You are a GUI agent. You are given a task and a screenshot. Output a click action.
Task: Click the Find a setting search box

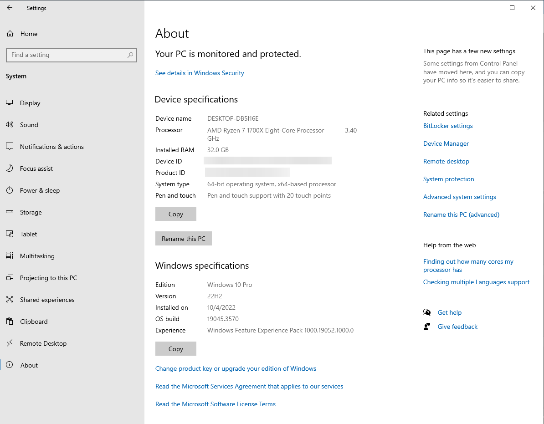click(x=72, y=55)
